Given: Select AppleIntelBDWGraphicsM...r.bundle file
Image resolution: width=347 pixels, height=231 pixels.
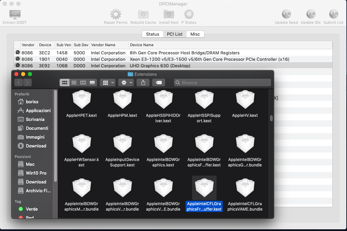Looking at the screenshot, I should point(81,194).
